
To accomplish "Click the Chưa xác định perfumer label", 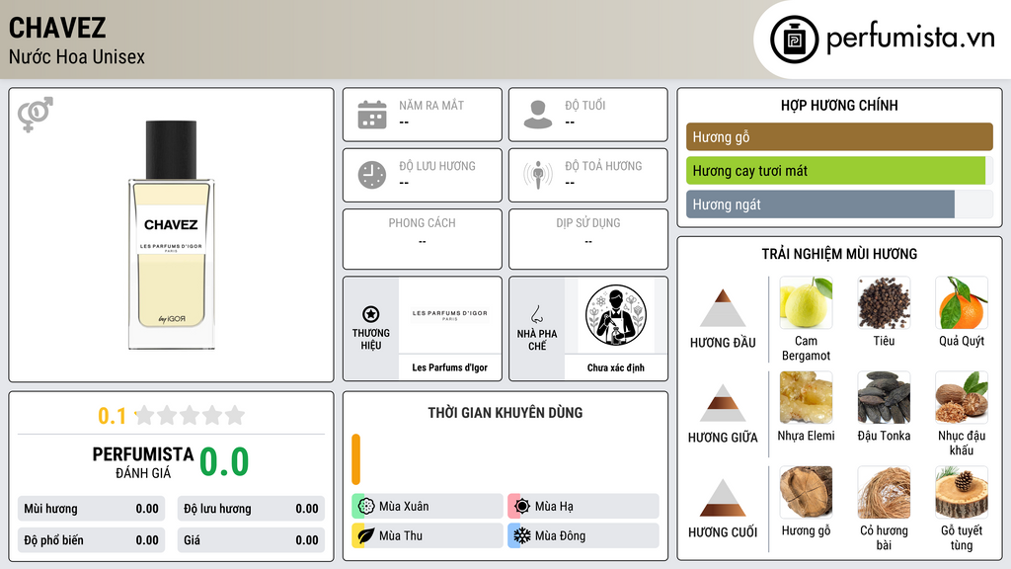I will coord(616,367).
